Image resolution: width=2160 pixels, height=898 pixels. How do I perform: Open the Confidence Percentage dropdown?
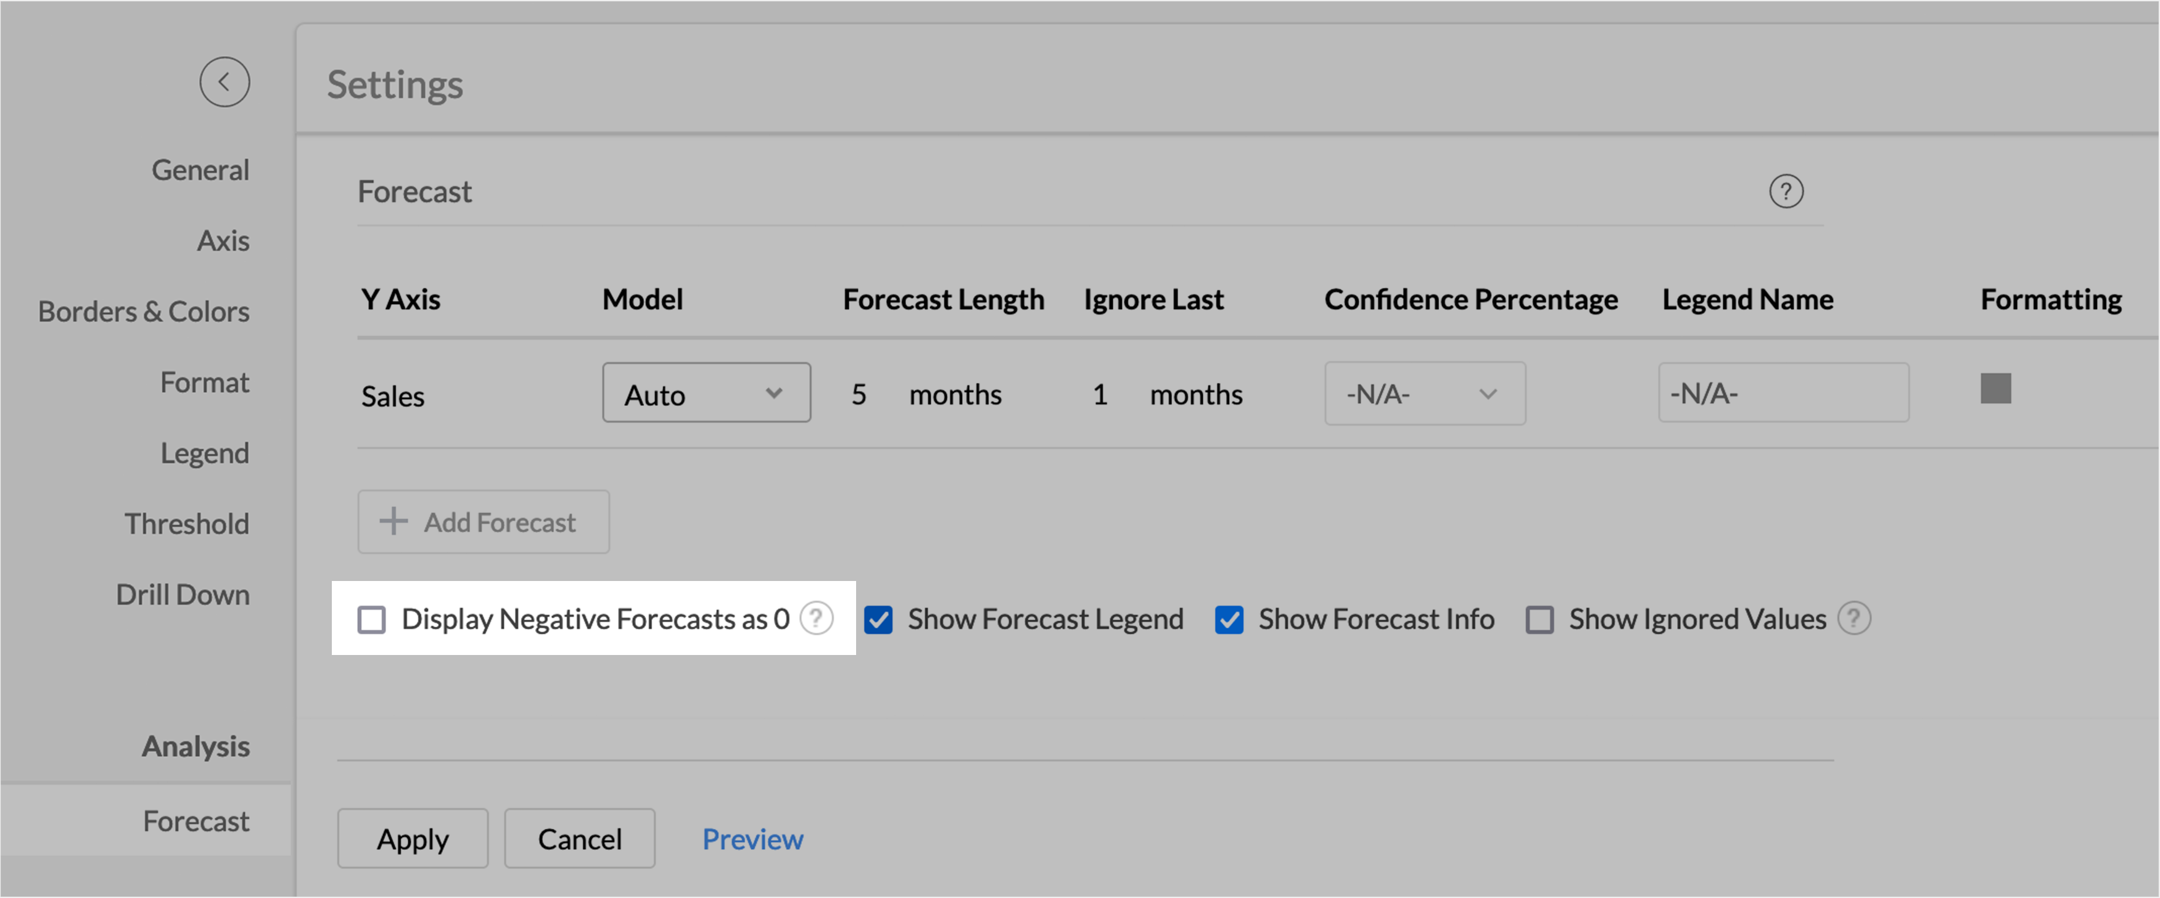[1424, 393]
